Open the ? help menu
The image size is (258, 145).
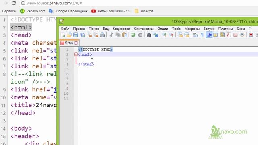[250, 29]
